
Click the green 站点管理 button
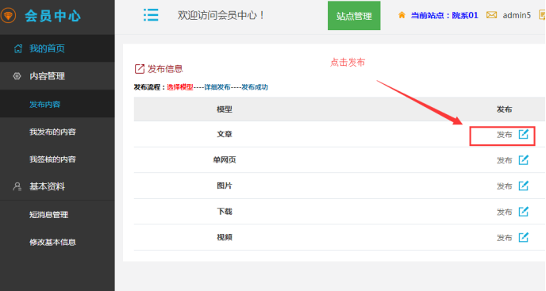(x=354, y=16)
